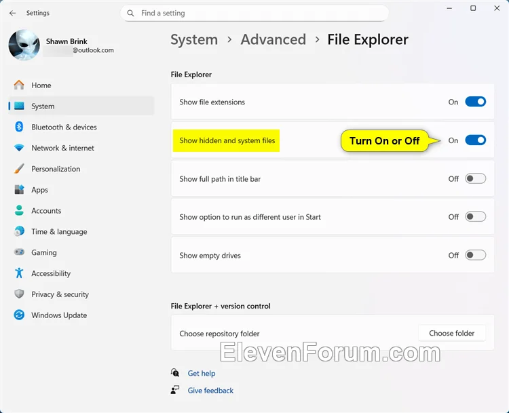Click the Accounts person icon

19,210
